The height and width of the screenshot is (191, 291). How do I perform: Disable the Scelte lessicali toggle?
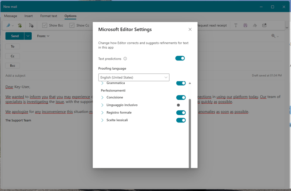pyautogui.click(x=181, y=120)
